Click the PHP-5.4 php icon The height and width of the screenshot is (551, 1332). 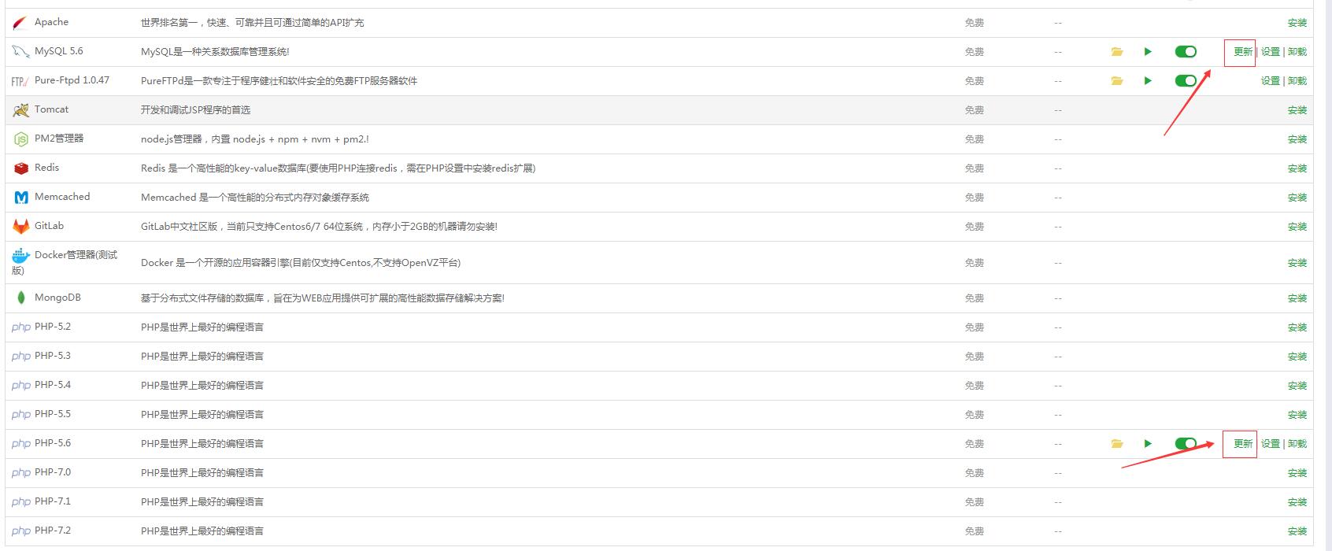coord(21,386)
